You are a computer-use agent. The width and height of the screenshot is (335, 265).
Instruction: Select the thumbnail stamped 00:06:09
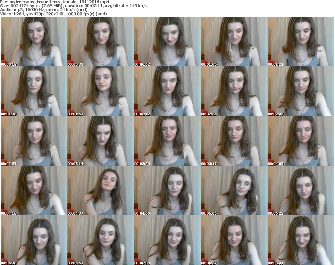point(167,240)
